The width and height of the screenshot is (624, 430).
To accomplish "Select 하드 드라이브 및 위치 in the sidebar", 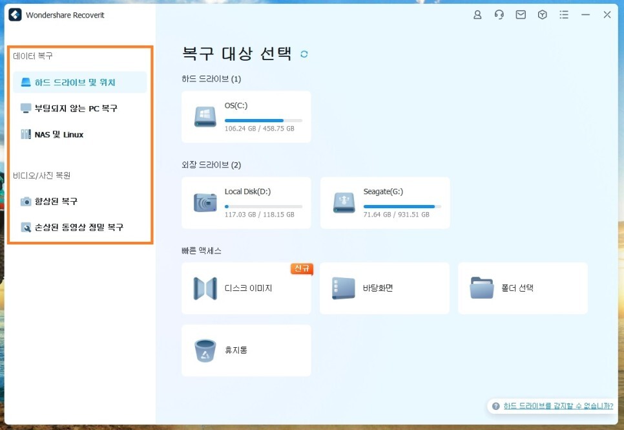I will coord(79,82).
